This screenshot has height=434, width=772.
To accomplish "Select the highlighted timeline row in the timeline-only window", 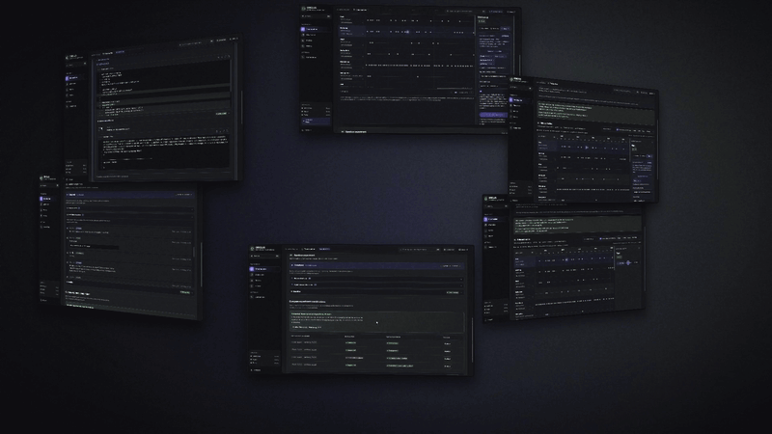I will click(x=407, y=31).
